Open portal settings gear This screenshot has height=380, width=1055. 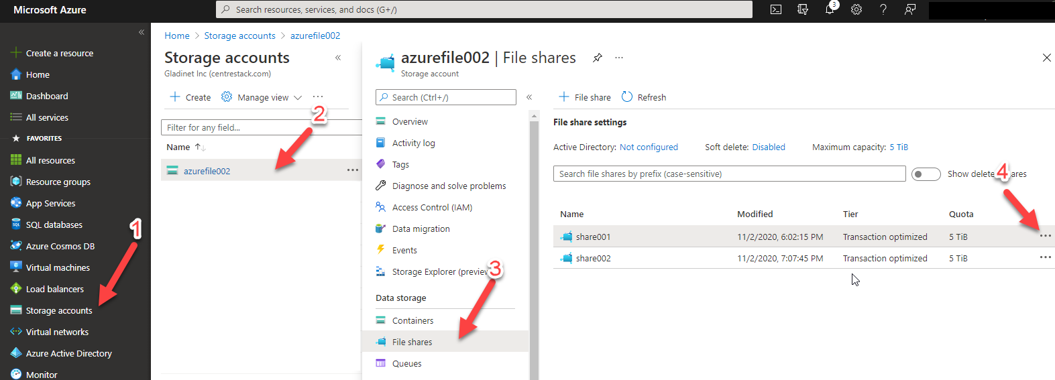click(856, 9)
